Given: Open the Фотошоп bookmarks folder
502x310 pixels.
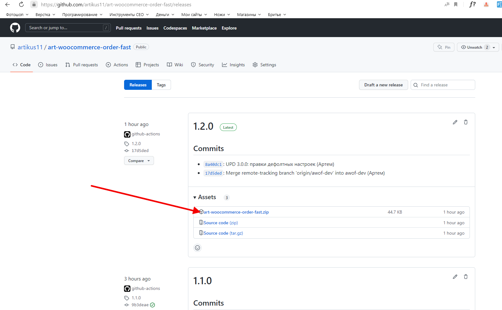Looking at the screenshot, I should (17, 14).
